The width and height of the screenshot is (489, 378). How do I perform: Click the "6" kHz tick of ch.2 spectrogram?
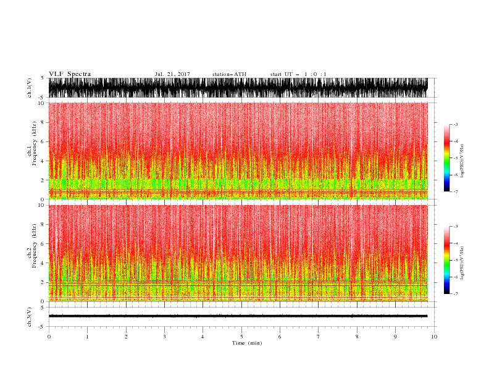[x=43, y=244]
